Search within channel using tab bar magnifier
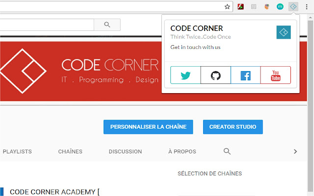 pos(227,151)
